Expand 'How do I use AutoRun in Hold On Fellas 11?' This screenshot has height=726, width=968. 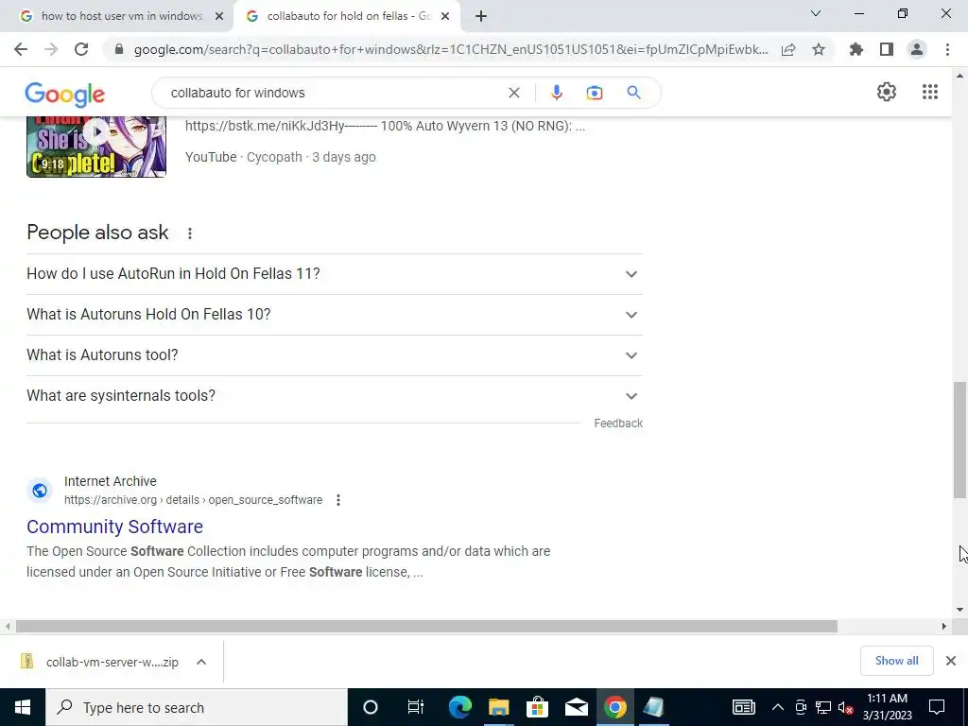[334, 273]
